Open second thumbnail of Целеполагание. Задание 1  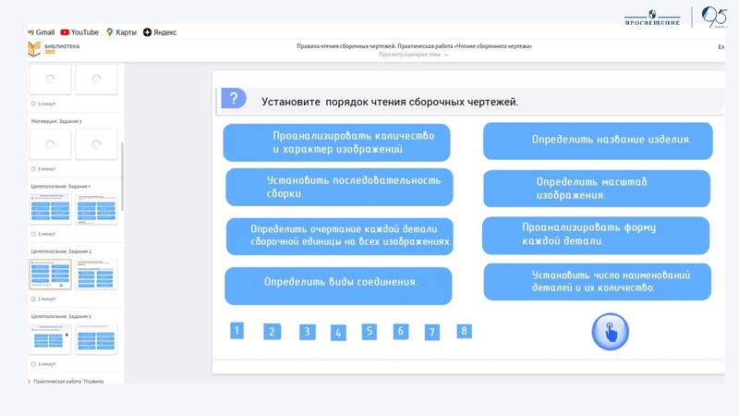click(96, 209)
